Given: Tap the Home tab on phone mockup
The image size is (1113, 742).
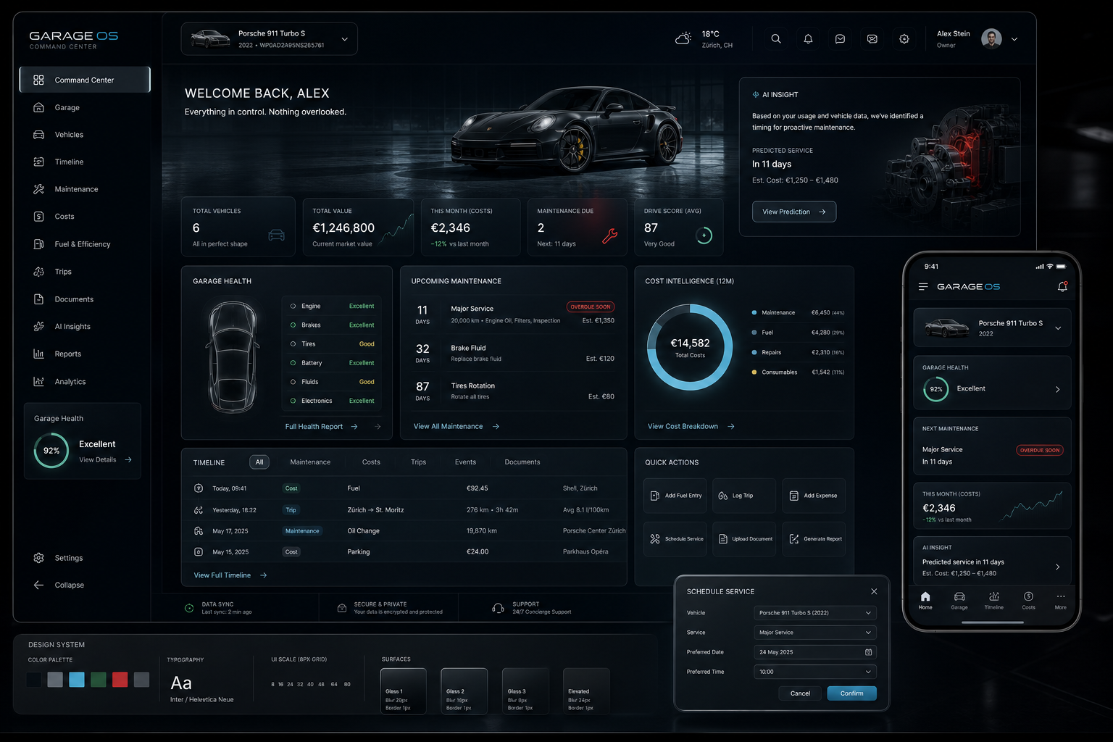Looking at the screenshot, I should coord(925,601).
